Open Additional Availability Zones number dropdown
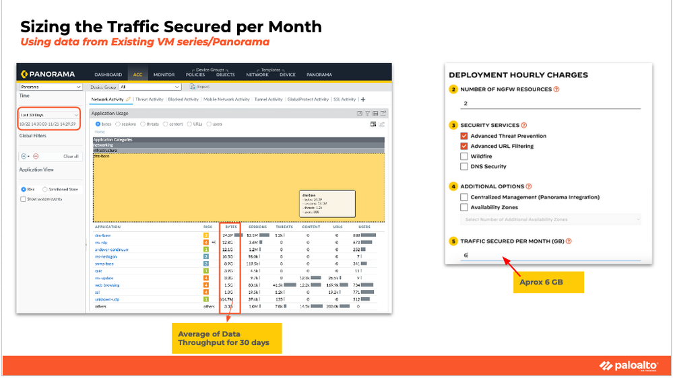The height and width of the screenshot is (378, 673). pyautogui.click(x=551, y=219)
